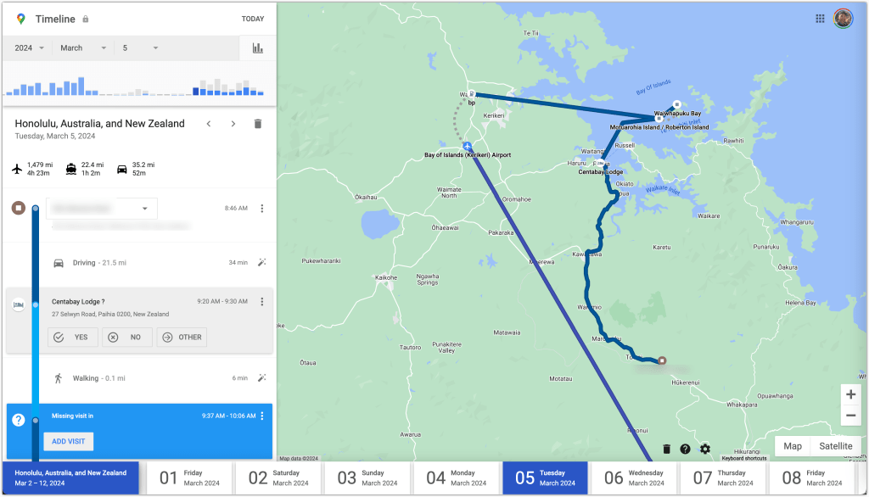Zoom in on the map
Screen dimensions: 869x497
pyautogui.click(x=850, y=394)
